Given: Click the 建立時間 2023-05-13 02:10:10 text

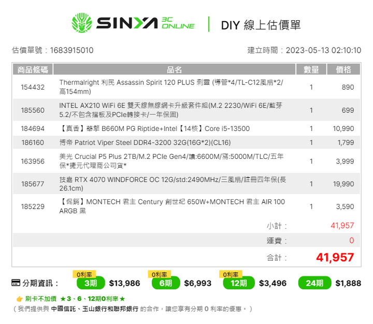Looking at the screenshot, I should click(304, 50).
